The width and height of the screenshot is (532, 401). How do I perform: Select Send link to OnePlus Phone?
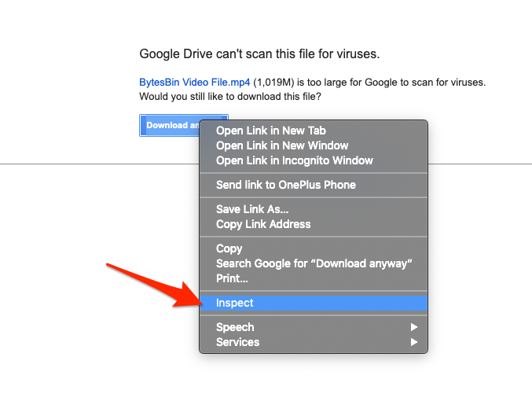(314, 185)
